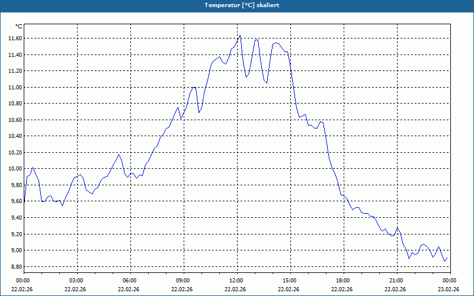Click the 09:00 time axis label

pyautogui.click(x=184, y=281)
